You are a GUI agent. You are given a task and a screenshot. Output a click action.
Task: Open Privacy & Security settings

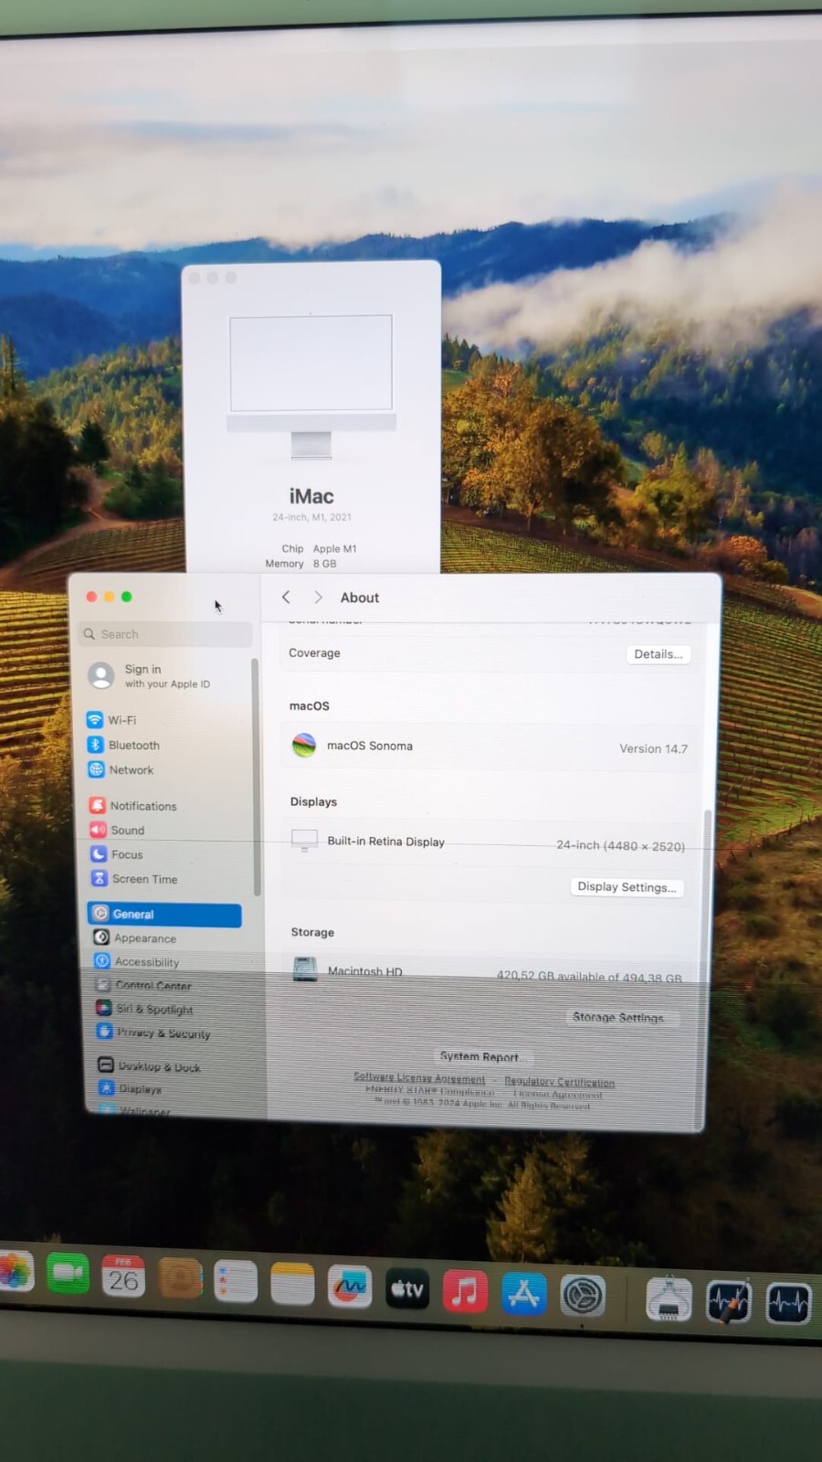tap(153, 1033)
